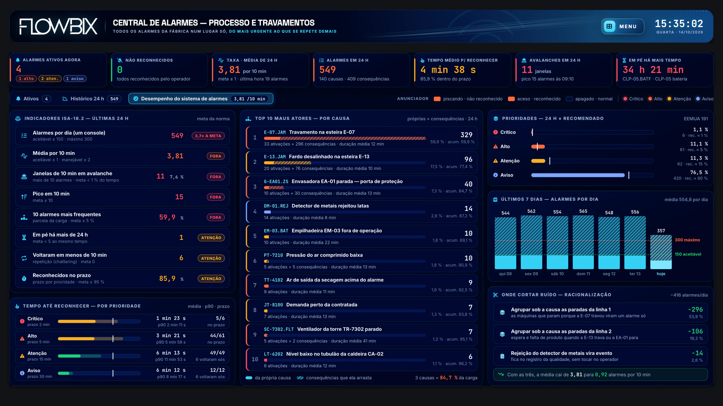Click the stopwatch icon in Reconhecidos no prazo
This screenshot has height=406, width=723.
(24, 278)
